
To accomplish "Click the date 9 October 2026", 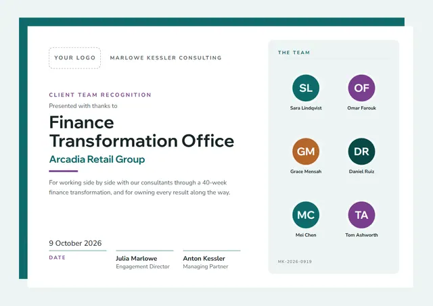I will coord(75,243).
